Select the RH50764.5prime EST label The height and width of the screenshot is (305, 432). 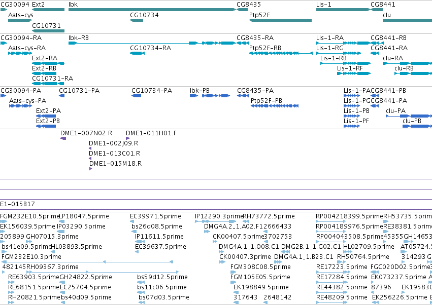point(363,257)
